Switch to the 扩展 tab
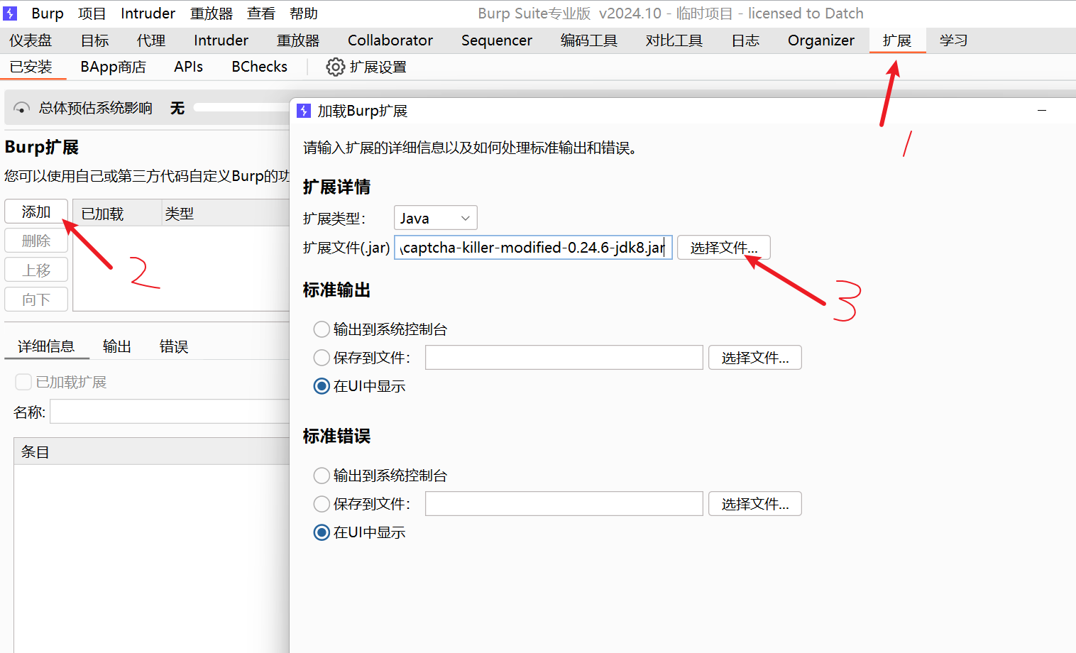 [x=897, y=40]
